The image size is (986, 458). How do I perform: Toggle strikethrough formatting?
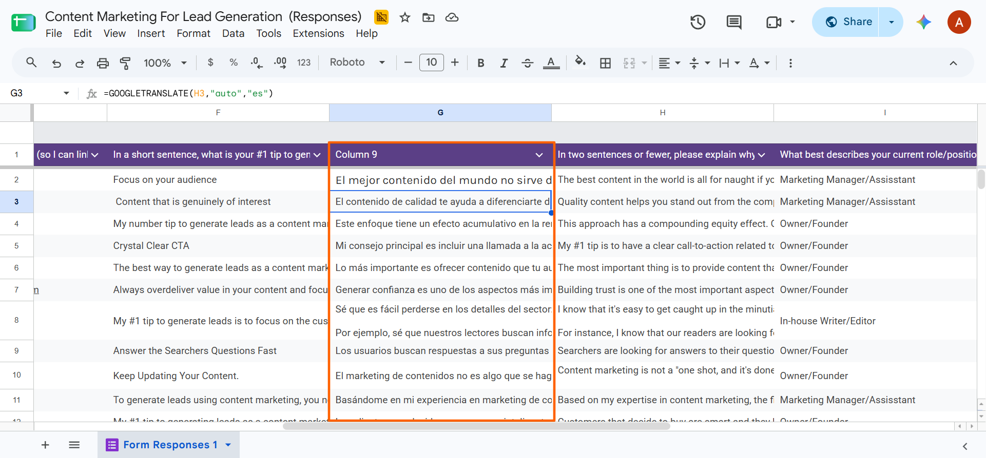coord(527,63)
